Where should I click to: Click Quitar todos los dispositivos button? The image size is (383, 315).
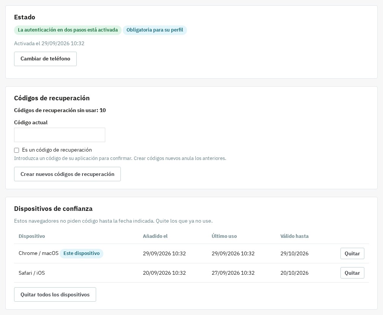pos(55,294)
